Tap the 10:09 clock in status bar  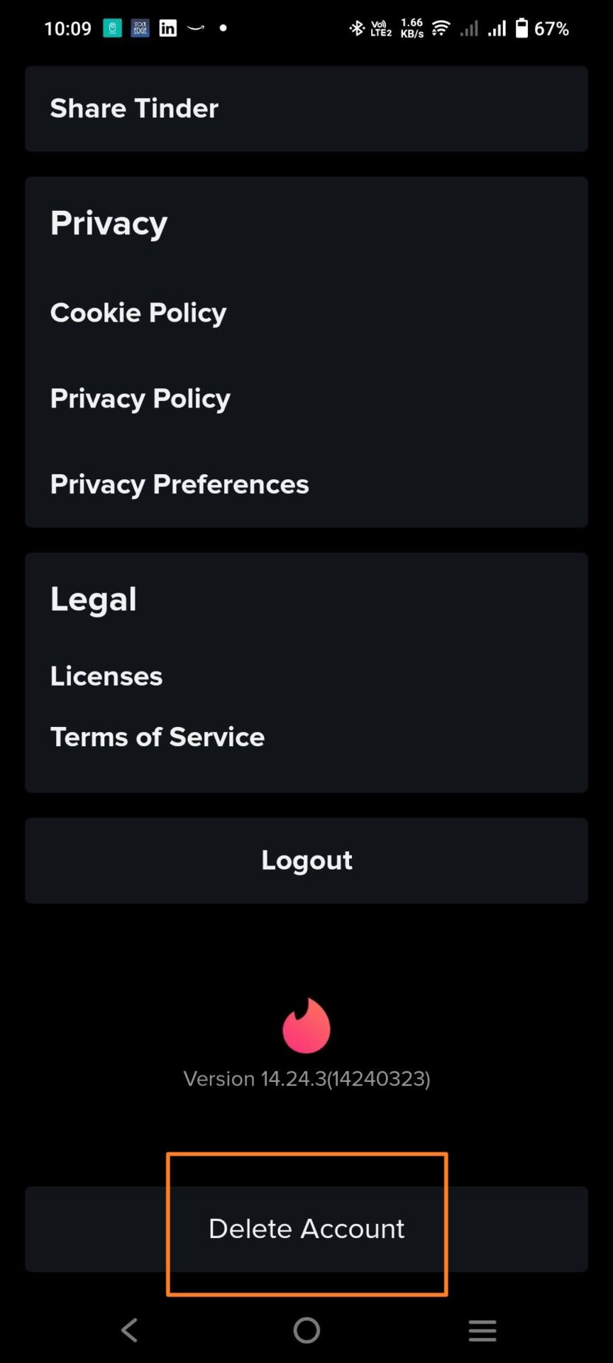pos(67,28)
